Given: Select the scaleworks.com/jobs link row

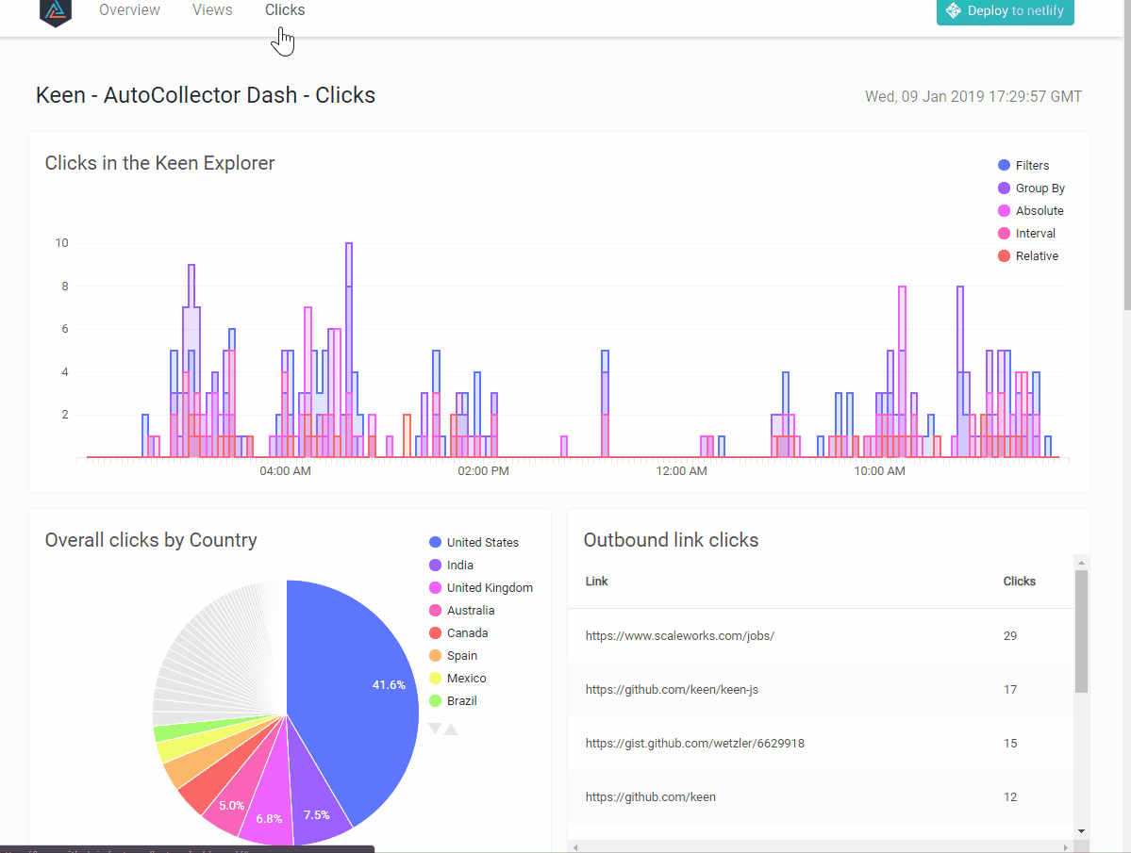Looking at the screenshot, I should tap(820, 636).
